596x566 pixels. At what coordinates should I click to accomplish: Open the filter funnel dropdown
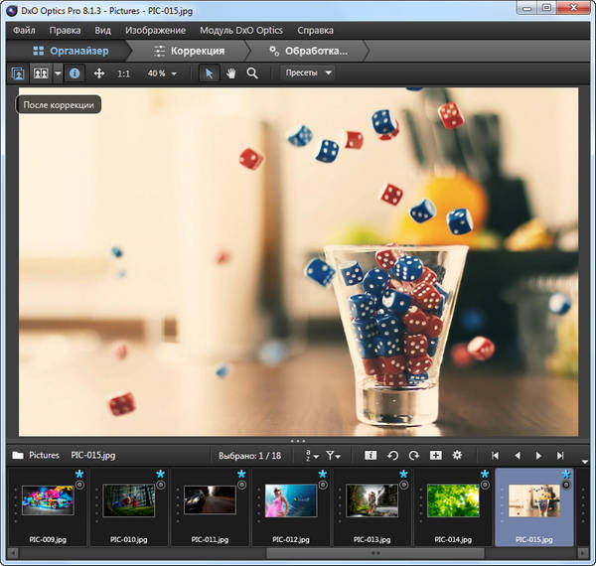pos(333,455)
